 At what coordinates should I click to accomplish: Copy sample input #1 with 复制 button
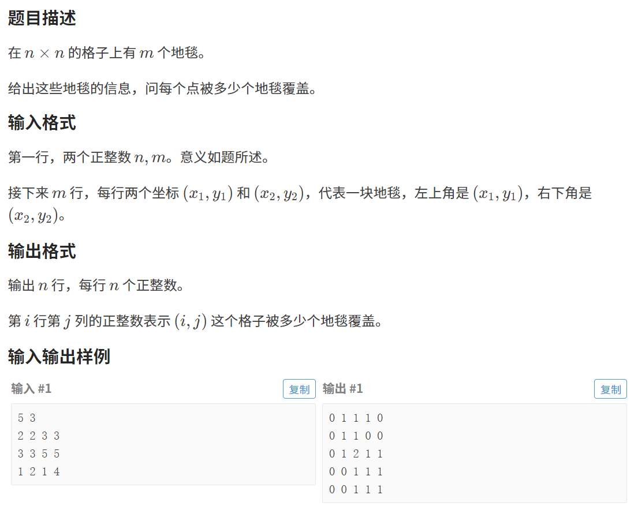click(299, 389)
